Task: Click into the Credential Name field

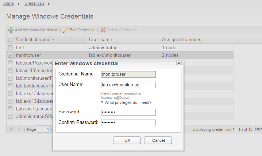Action: tap(128, 74)
